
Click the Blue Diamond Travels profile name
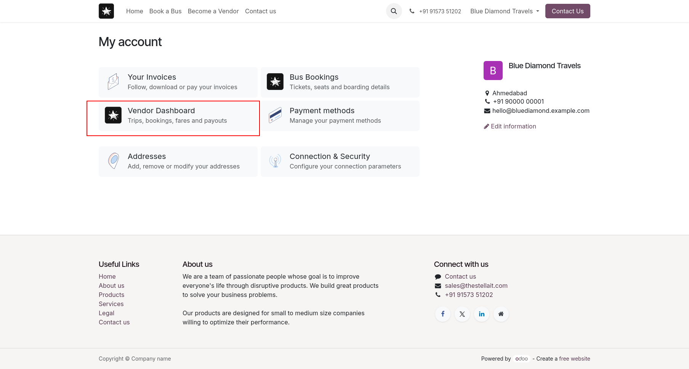[545, 66]
